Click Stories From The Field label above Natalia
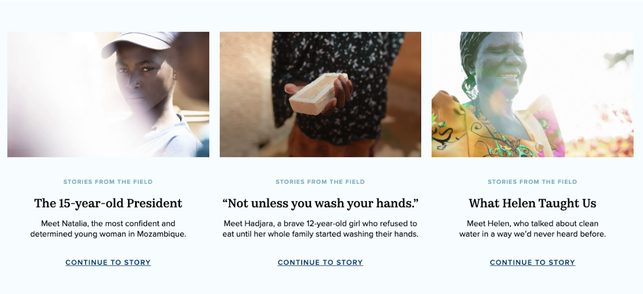The image size is (643, 294). point(108,182)
